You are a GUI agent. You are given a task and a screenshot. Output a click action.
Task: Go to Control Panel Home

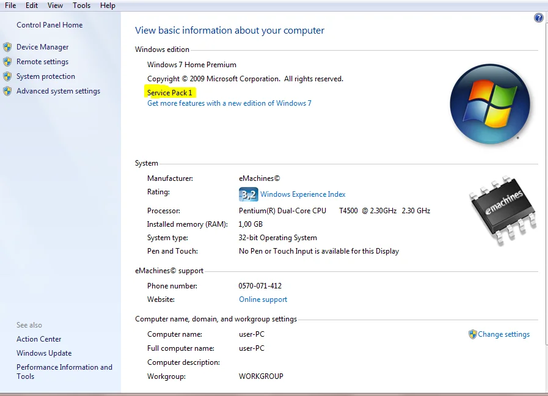[49, 25]
